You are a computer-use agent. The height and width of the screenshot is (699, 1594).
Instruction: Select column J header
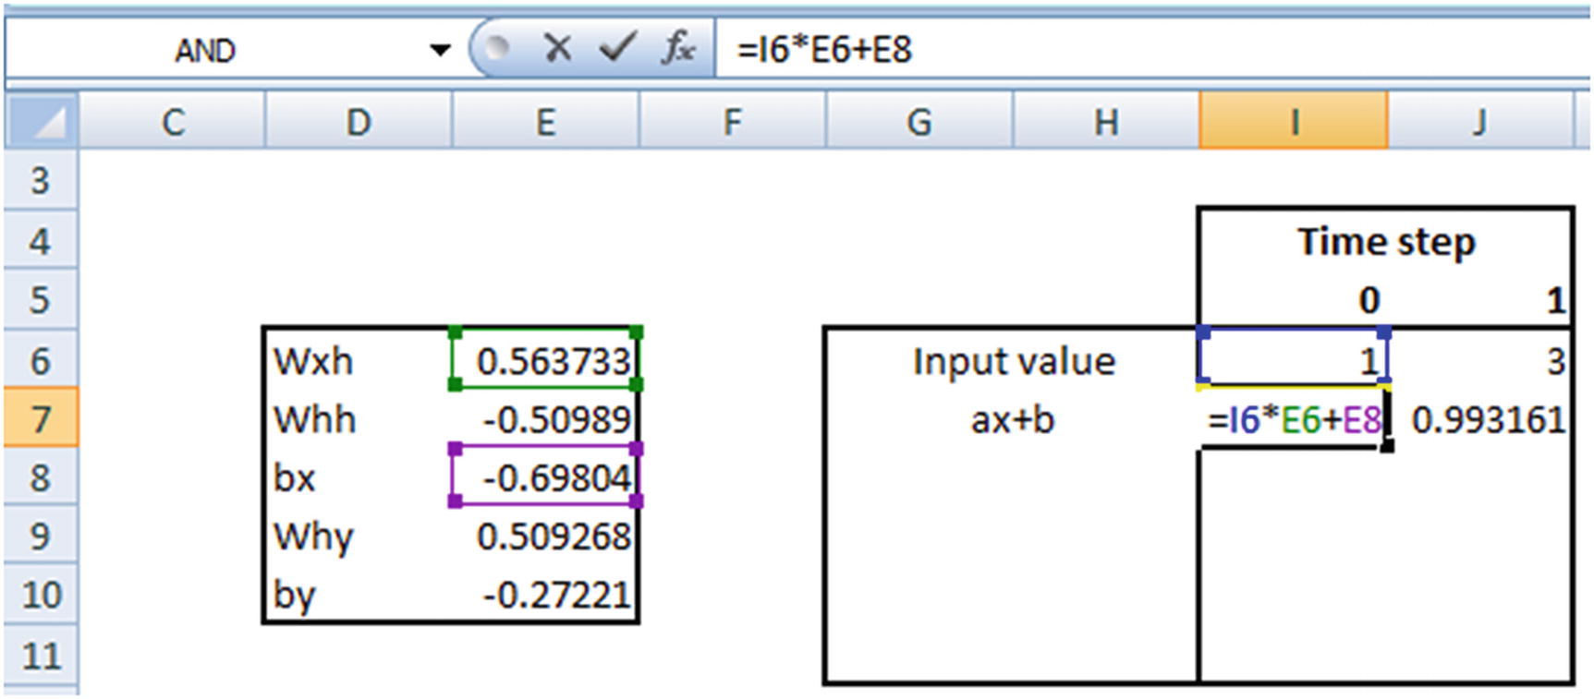point(1480,121)
